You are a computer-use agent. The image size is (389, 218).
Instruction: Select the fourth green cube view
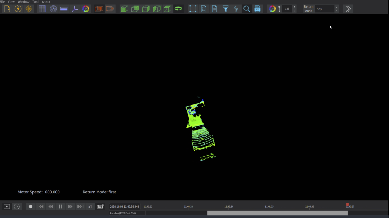[x=157, y=9]
